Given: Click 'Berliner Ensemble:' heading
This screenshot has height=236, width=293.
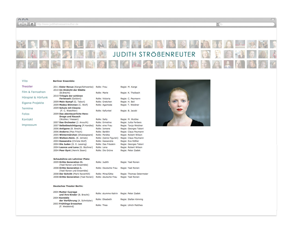Looking at the screenshot, I should pyautogui.click(x=64, y=81).
